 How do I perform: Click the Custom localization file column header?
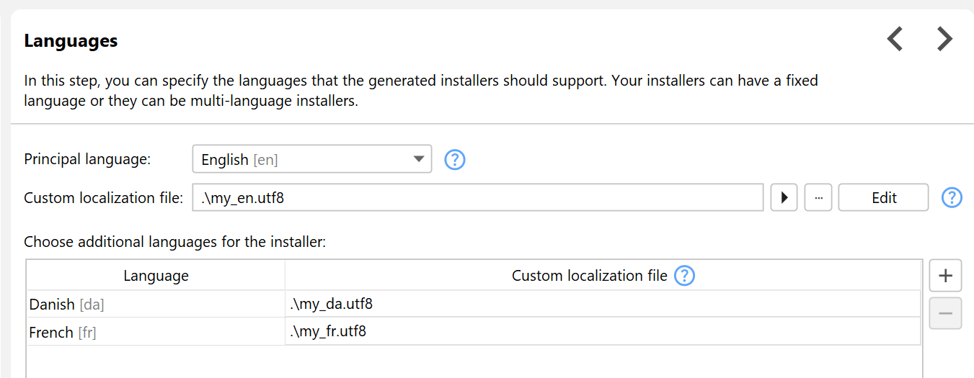click(x=589, y=276)
